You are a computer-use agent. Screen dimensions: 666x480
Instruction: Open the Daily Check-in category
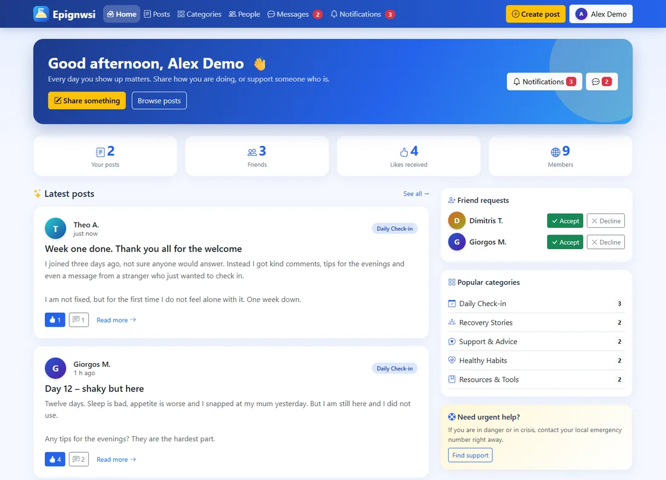click(x=536, y=304)
